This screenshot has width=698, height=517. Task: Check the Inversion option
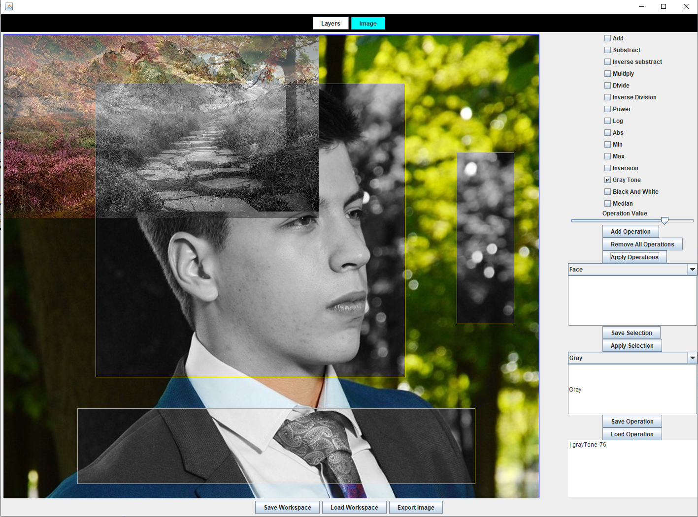point(608,168)
